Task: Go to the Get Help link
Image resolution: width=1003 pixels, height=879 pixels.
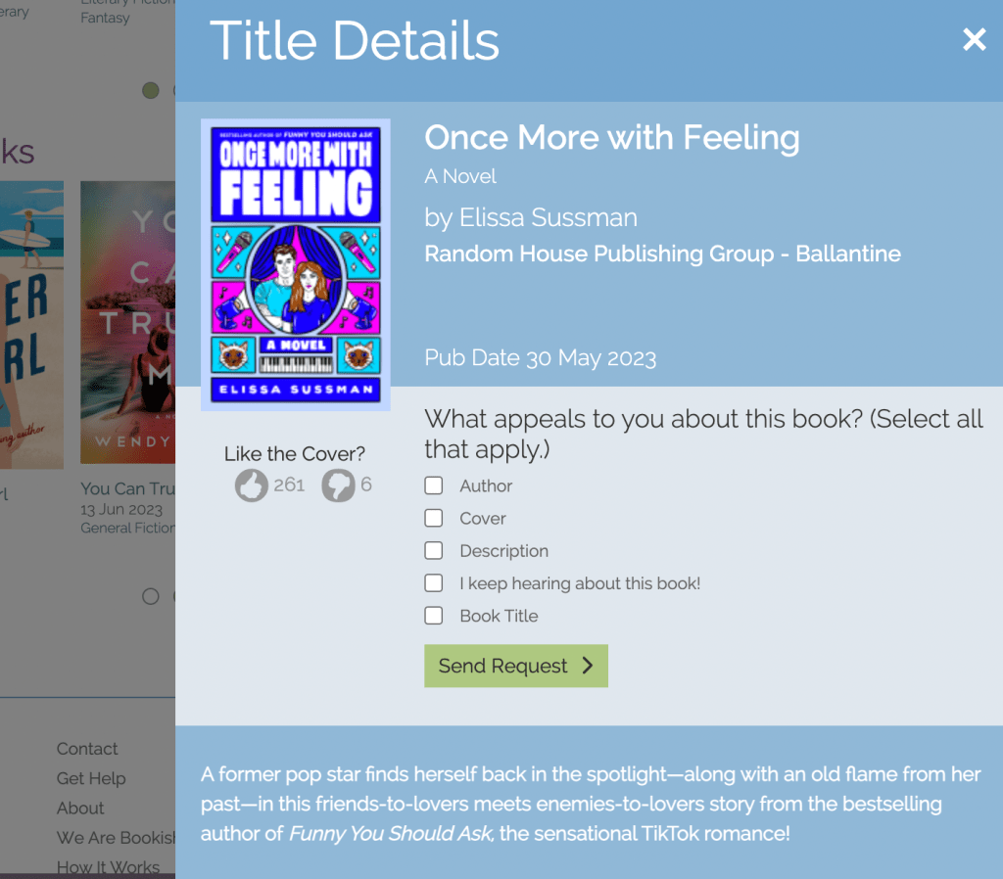Action: pos(91,779)
